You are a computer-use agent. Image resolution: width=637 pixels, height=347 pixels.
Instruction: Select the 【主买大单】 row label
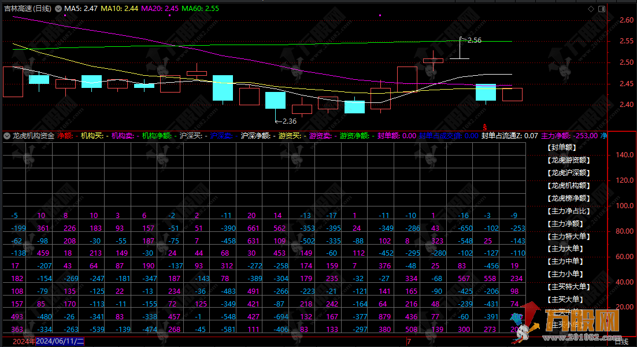click(565, 300)
